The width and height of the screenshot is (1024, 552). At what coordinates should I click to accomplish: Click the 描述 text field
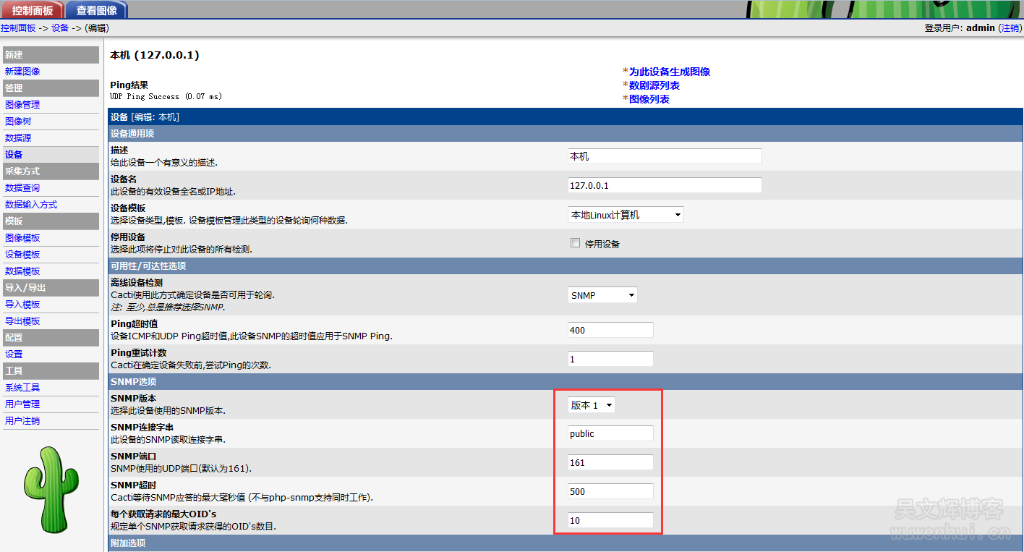click(x=665, y=156)
